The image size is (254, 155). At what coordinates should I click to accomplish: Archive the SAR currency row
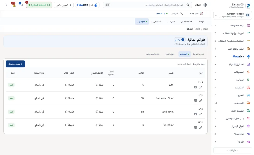pos(196,114)
